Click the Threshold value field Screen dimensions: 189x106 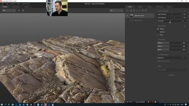(184, 21)
